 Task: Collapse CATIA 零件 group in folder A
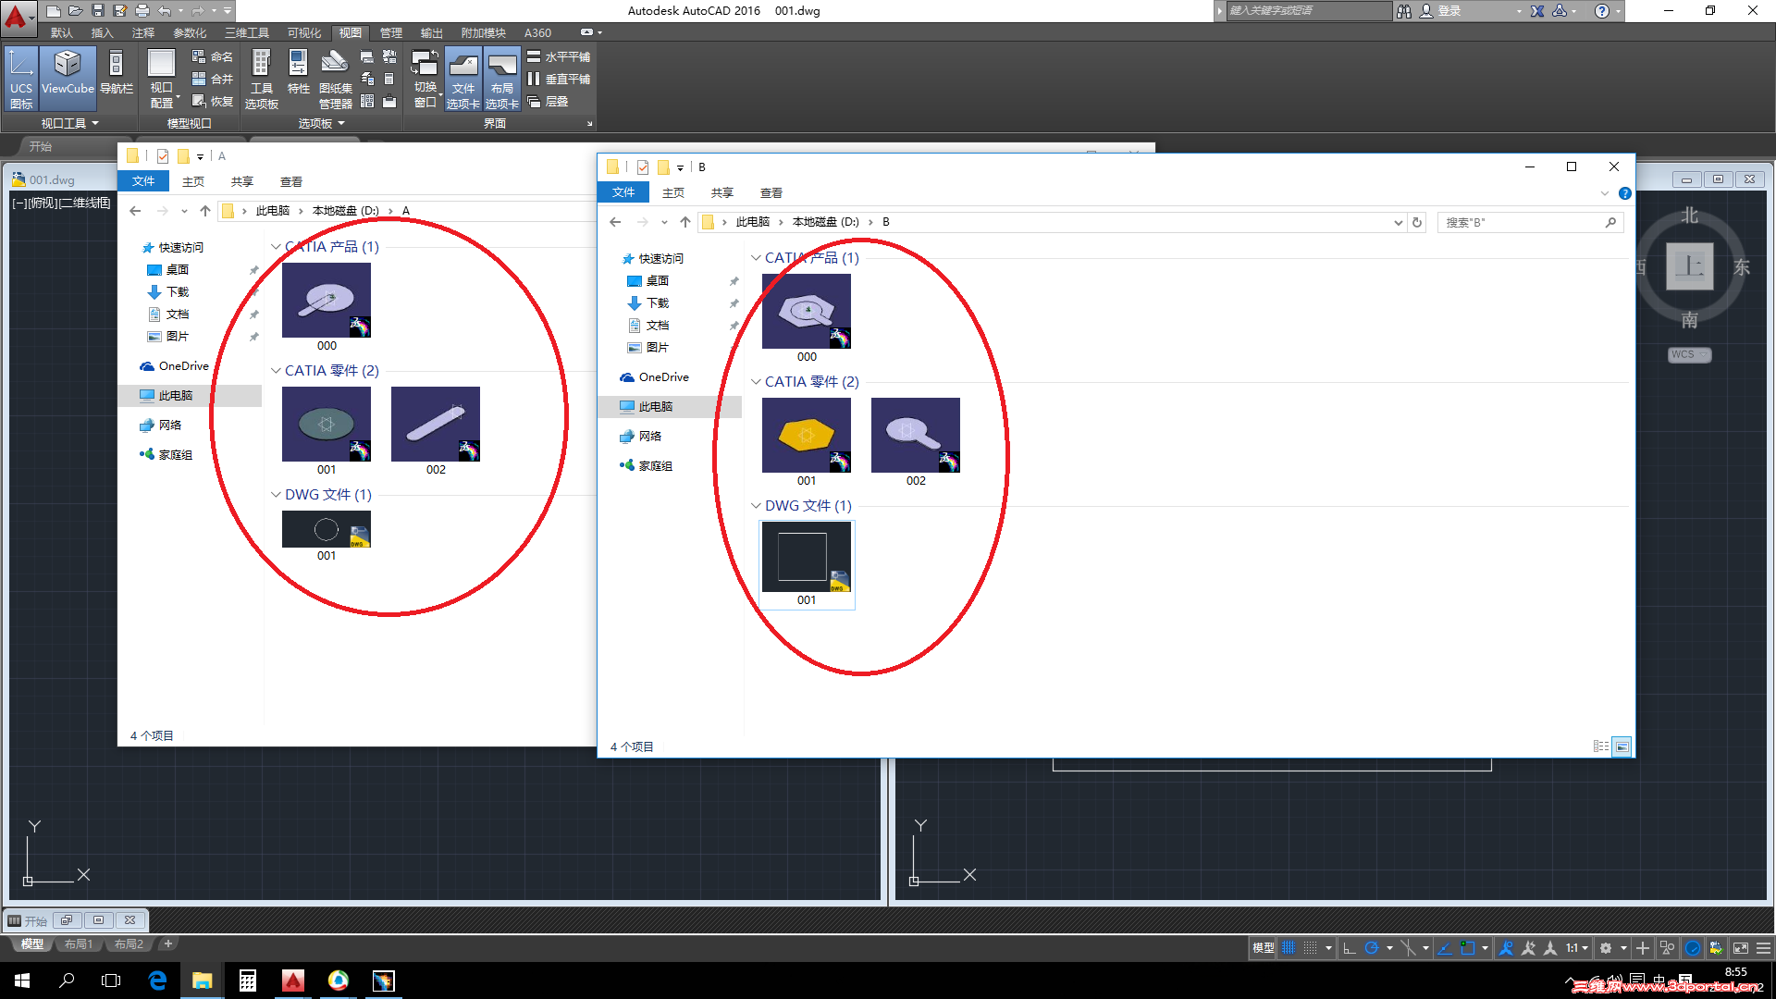point(276,371)
